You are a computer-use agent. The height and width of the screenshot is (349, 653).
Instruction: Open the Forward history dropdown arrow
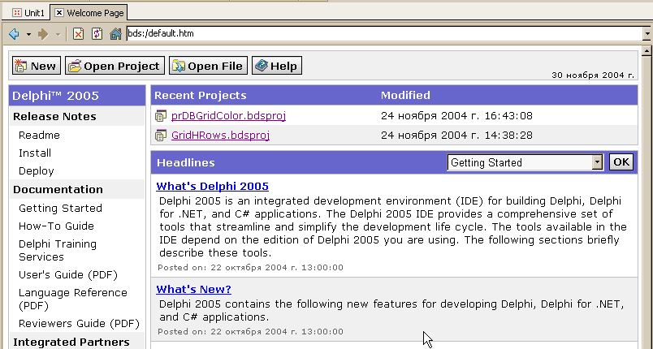pos(58,34)
